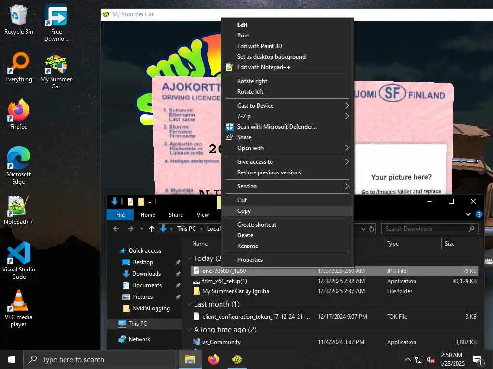Refresh the Downloads folder view

[x=372, y=229]
